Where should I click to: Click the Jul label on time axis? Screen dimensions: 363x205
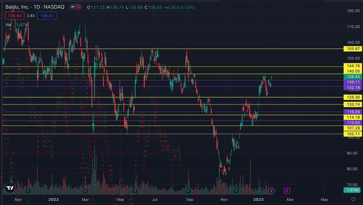tap(155, 200)
